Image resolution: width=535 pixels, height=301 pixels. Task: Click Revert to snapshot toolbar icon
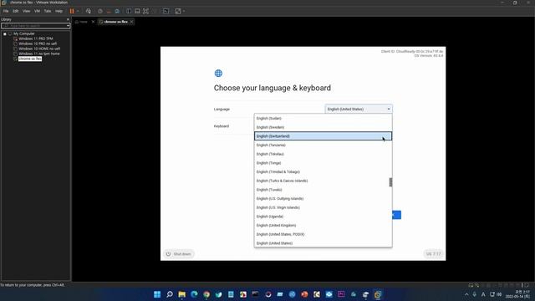click(109, 11)
